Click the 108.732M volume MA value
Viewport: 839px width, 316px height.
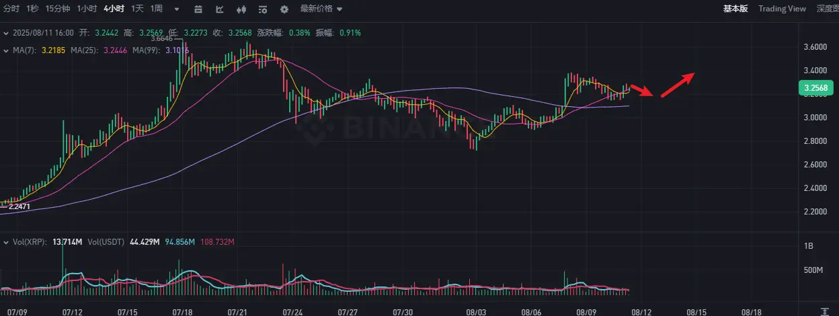[218, 241]
